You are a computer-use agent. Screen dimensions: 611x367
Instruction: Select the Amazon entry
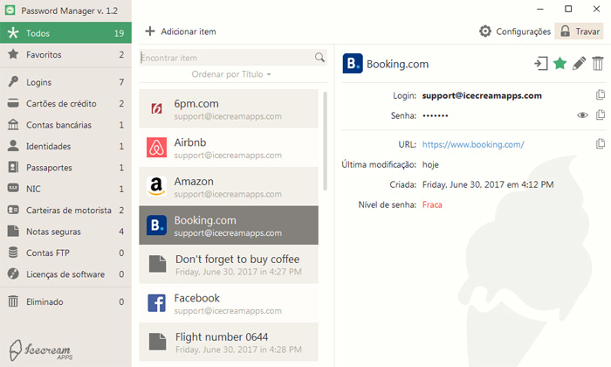coord(229,186)
